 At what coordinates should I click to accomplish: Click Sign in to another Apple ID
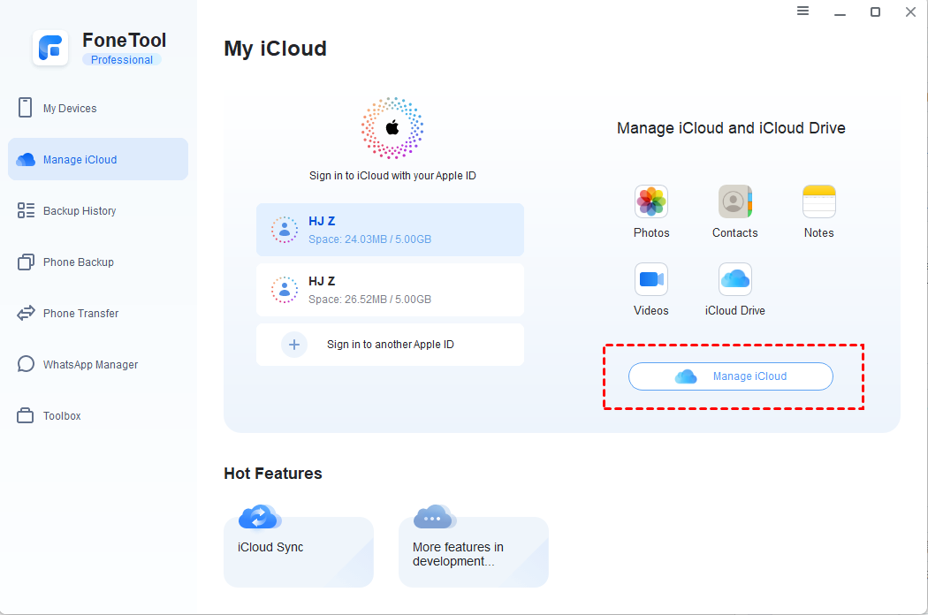click(390, 344)
